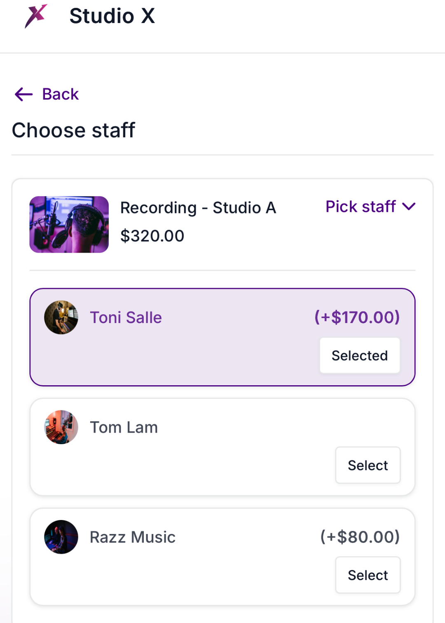Click the Studio X title text
This screenshot has width=445, height=623.
[x=112, y=16]
